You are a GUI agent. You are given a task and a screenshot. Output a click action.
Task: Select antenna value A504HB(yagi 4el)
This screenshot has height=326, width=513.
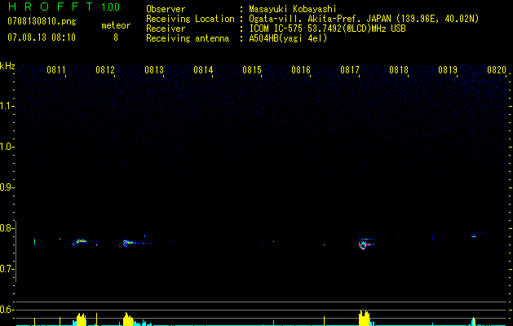click(x=288, y=38)
